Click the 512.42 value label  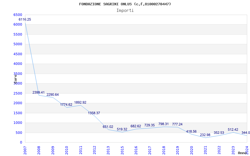233,129
